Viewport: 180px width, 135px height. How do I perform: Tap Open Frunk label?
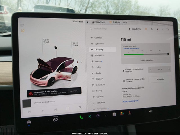[x=46, y=41]
